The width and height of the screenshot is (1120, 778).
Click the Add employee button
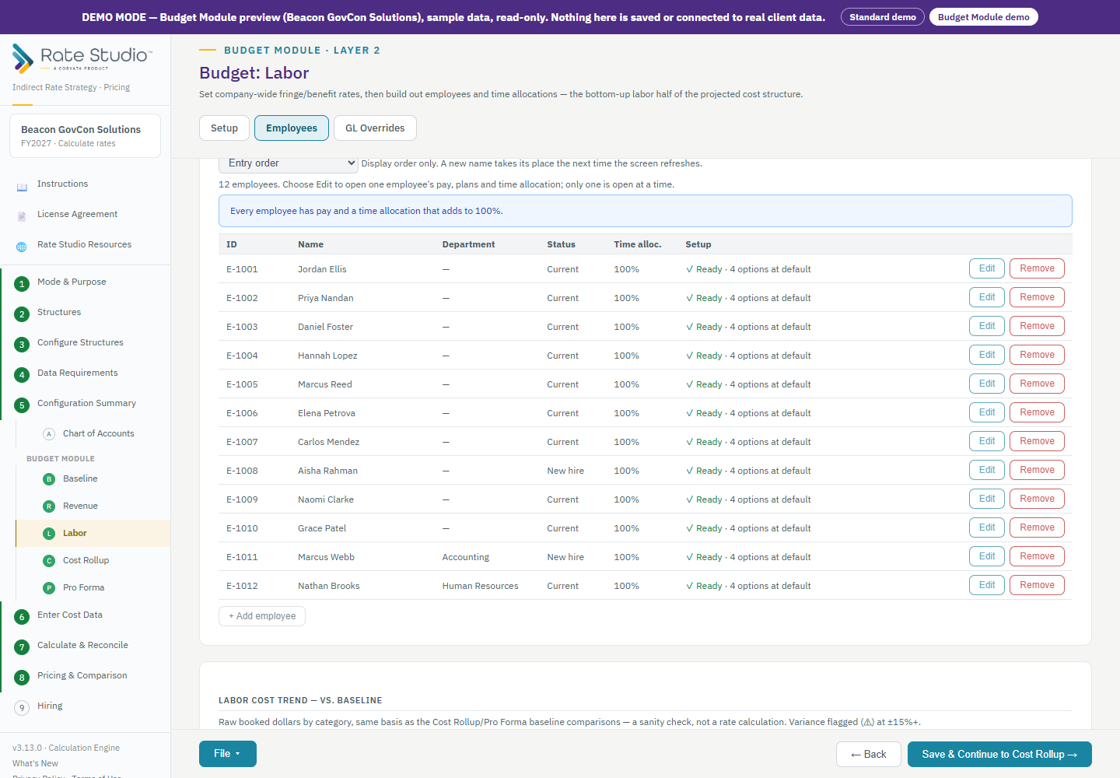262,616
